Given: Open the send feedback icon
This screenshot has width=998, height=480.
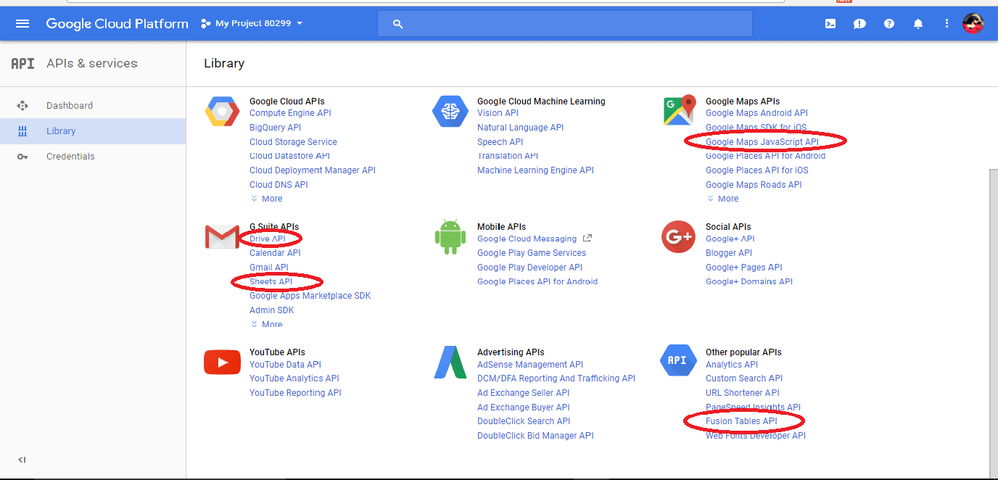Looking at the screenshot, I should pyautogui.click(x=859, y=23).
